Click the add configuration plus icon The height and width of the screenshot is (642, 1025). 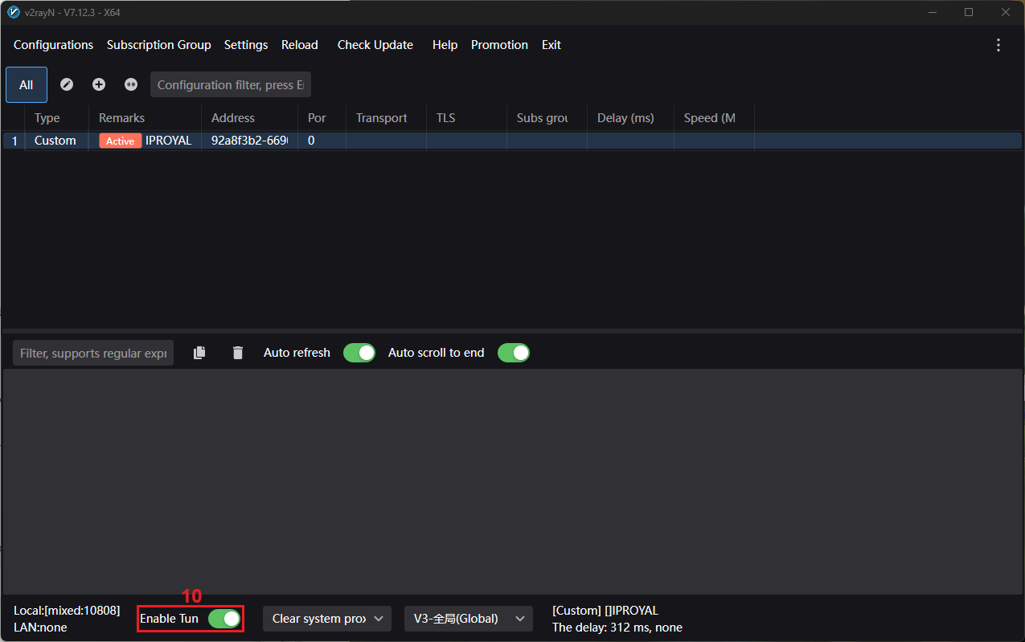(x=99, y=84)
